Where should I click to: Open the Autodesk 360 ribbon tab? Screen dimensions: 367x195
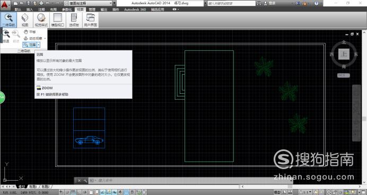135,10
